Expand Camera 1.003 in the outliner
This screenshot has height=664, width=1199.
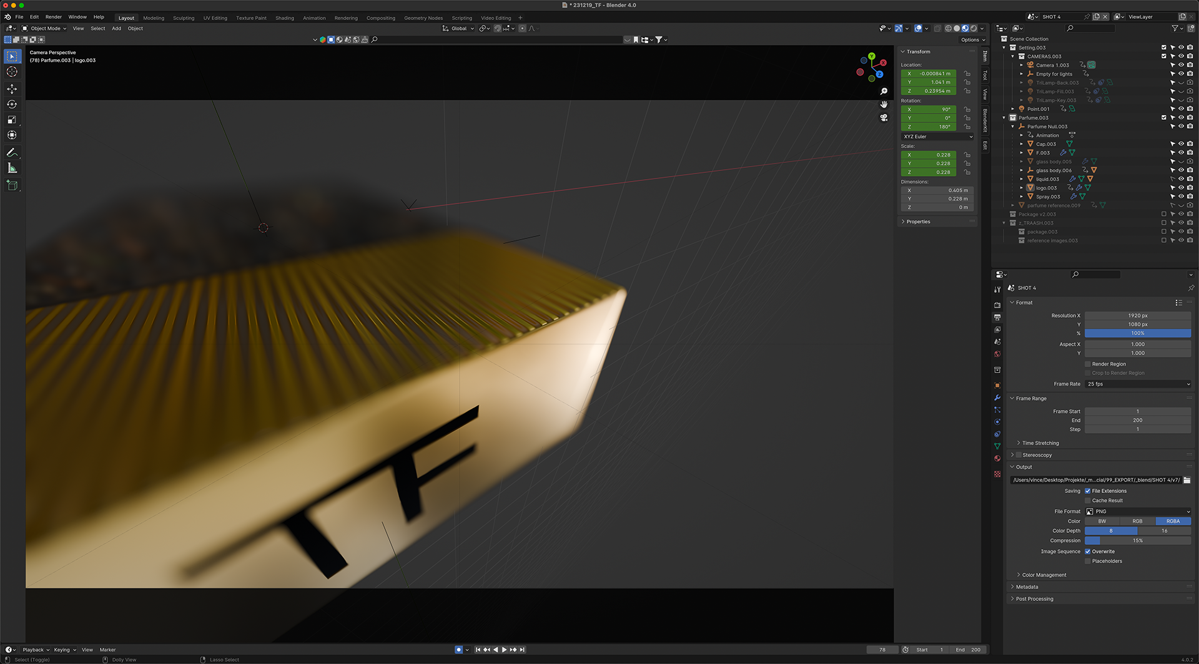1022,66
